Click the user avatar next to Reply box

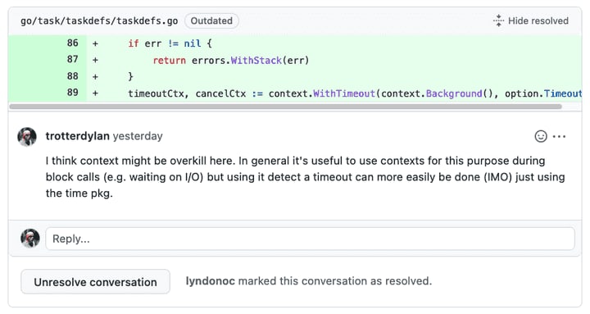pos(30,239)
